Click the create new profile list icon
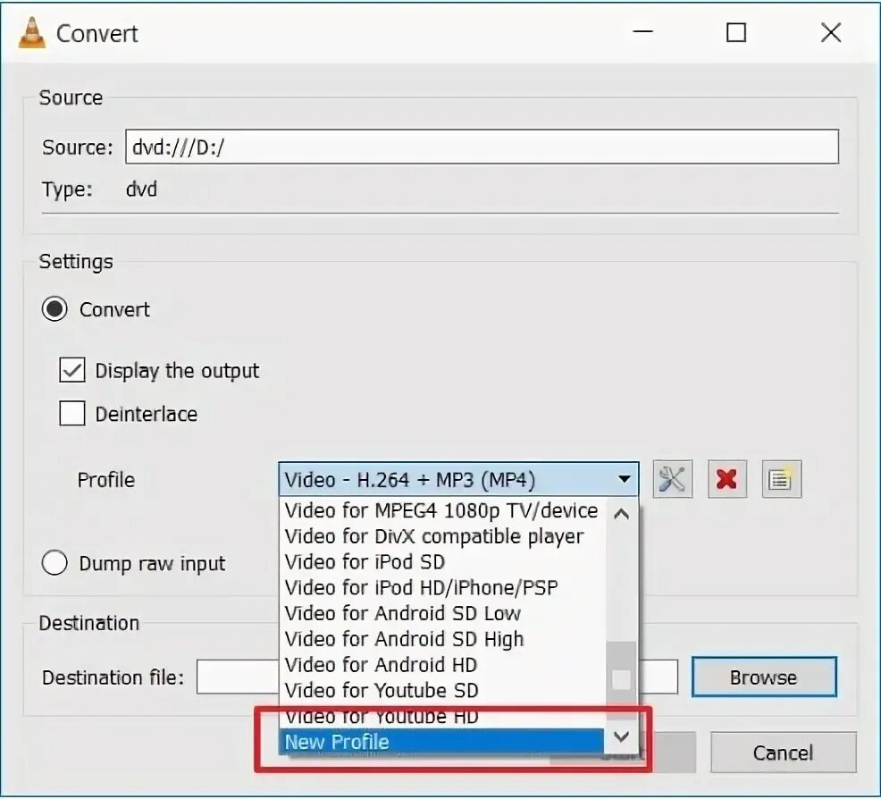 pos(782,479)
